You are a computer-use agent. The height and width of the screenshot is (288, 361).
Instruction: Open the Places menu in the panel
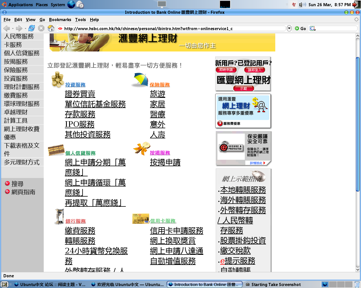[42, 4]
